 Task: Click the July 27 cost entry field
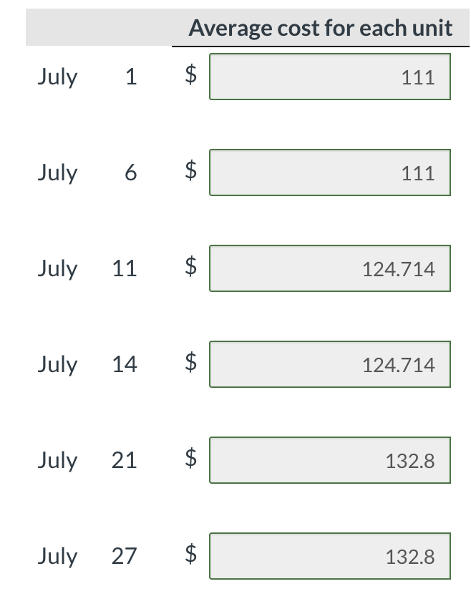point(329,556)
